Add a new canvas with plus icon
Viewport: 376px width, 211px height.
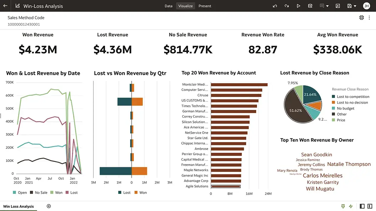(x=49, y=206)
